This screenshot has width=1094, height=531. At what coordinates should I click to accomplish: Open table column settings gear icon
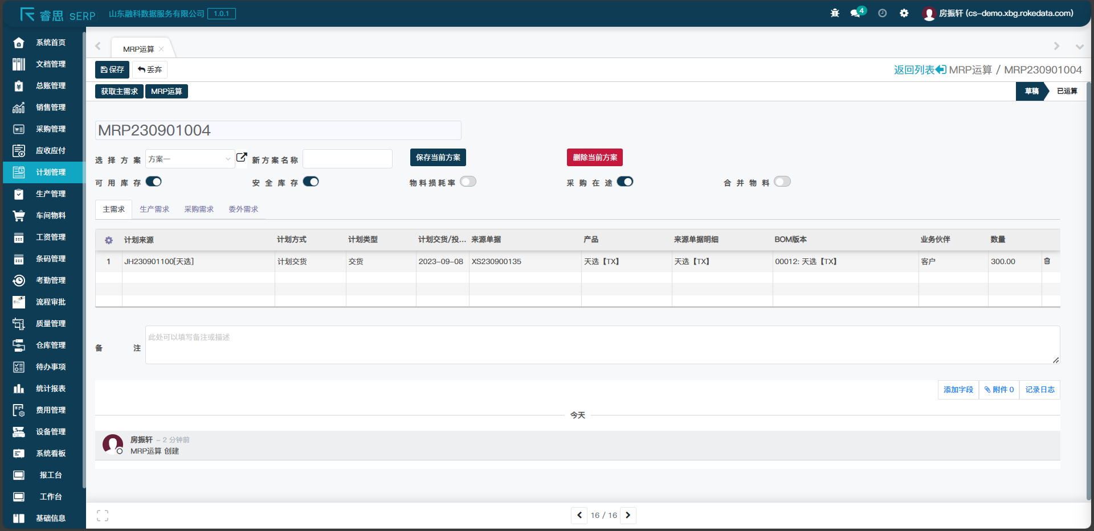109,240
